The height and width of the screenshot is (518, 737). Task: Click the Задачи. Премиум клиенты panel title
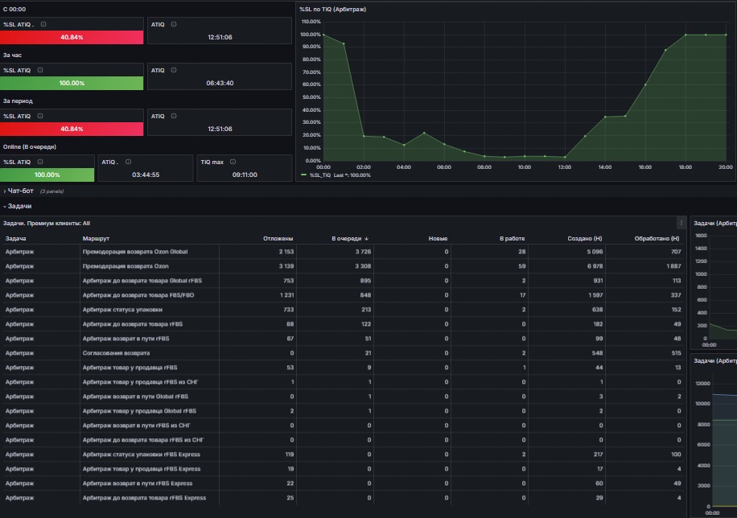click(x=47, y=224)
